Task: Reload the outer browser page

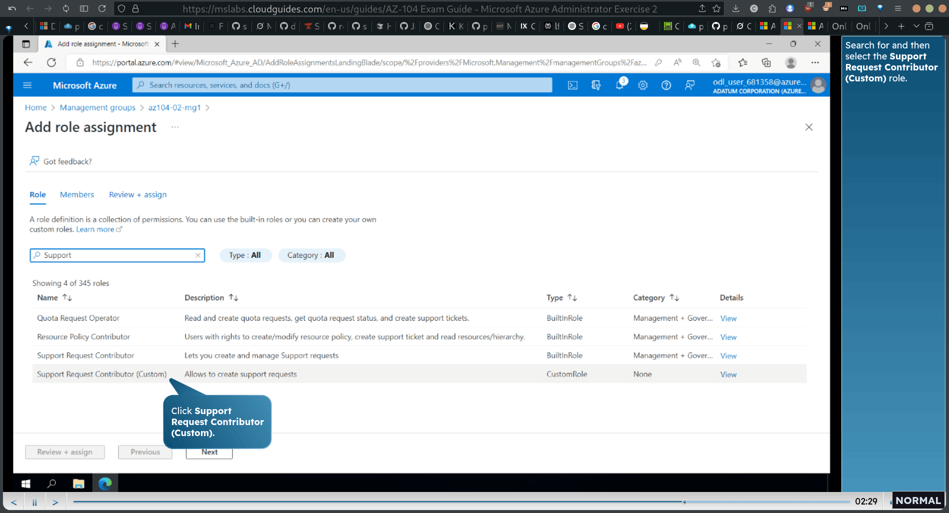Action: click(x=102, y=8)
